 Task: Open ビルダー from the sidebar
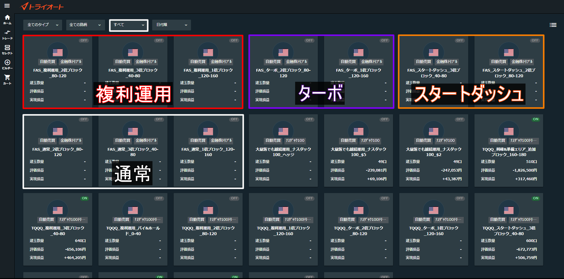[x=7, y=65]
